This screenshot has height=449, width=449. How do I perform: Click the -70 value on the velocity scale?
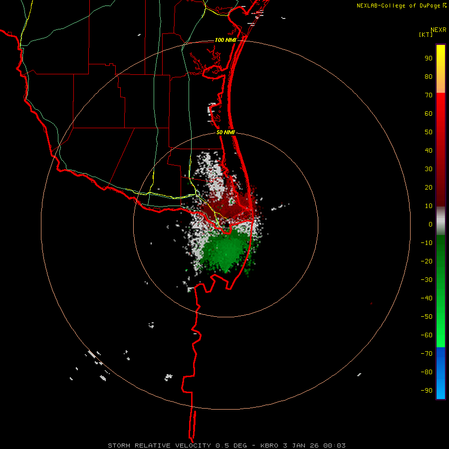pos(427,354)
